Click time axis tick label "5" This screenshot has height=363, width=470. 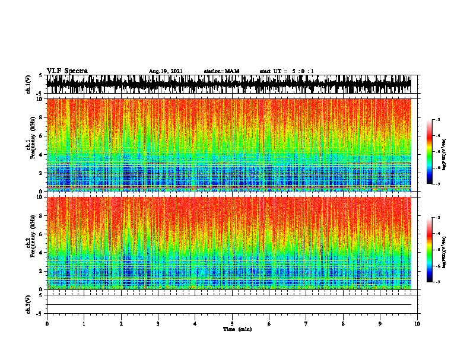[x=232, y=324]
